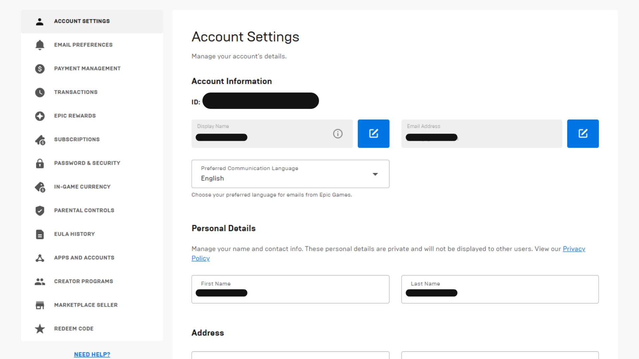This screenshot has height=359, width=639.
Task: Click the lock icon for Password & Security
Action: pos(40,163)
